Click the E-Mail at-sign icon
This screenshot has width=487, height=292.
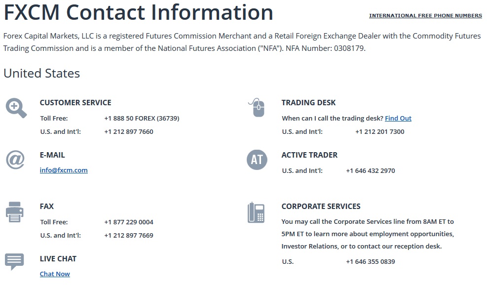point(15,160)
